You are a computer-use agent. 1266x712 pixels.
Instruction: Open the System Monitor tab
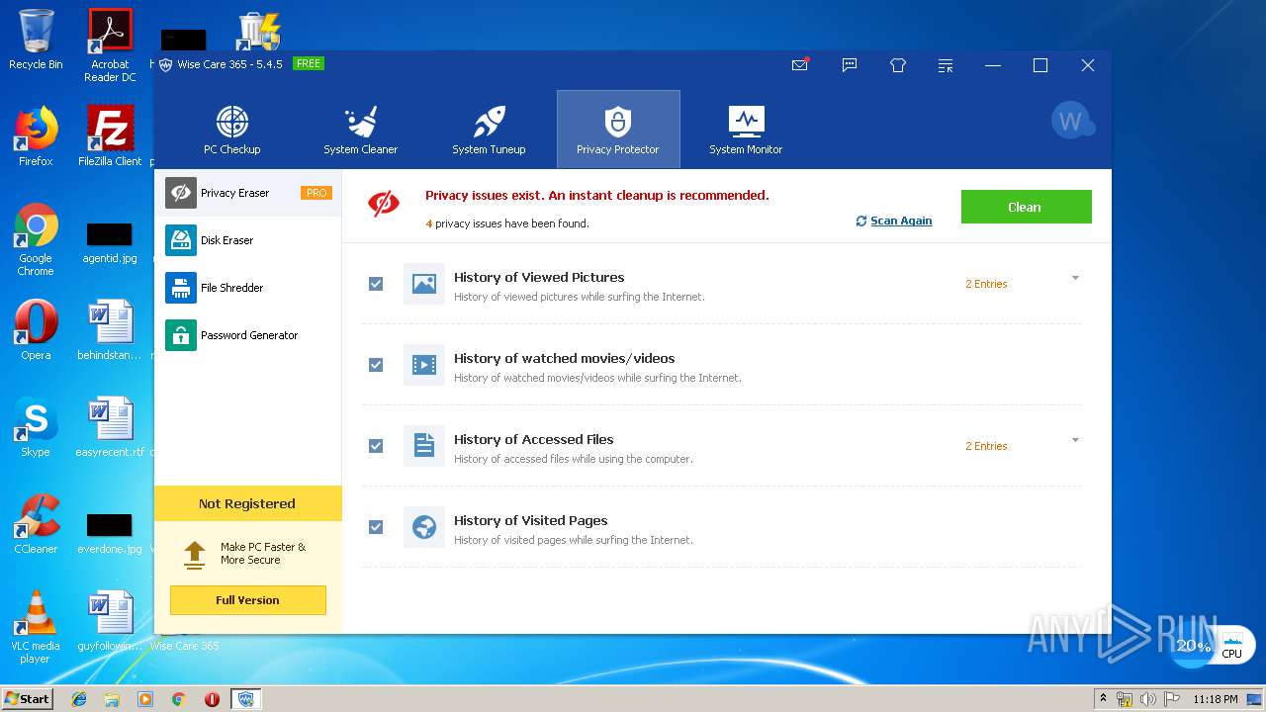(746, 130)
